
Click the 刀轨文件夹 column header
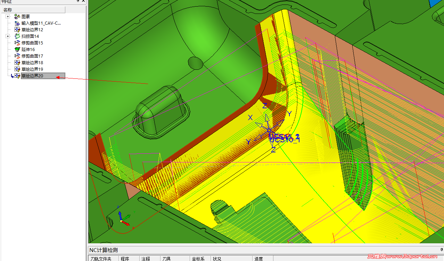(x=104, y=259)
